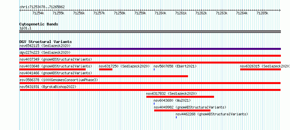The width and height of the screenshot is (290, 130).
Task: Click the 71264k ruler tick label
Action: pos(242,13)
